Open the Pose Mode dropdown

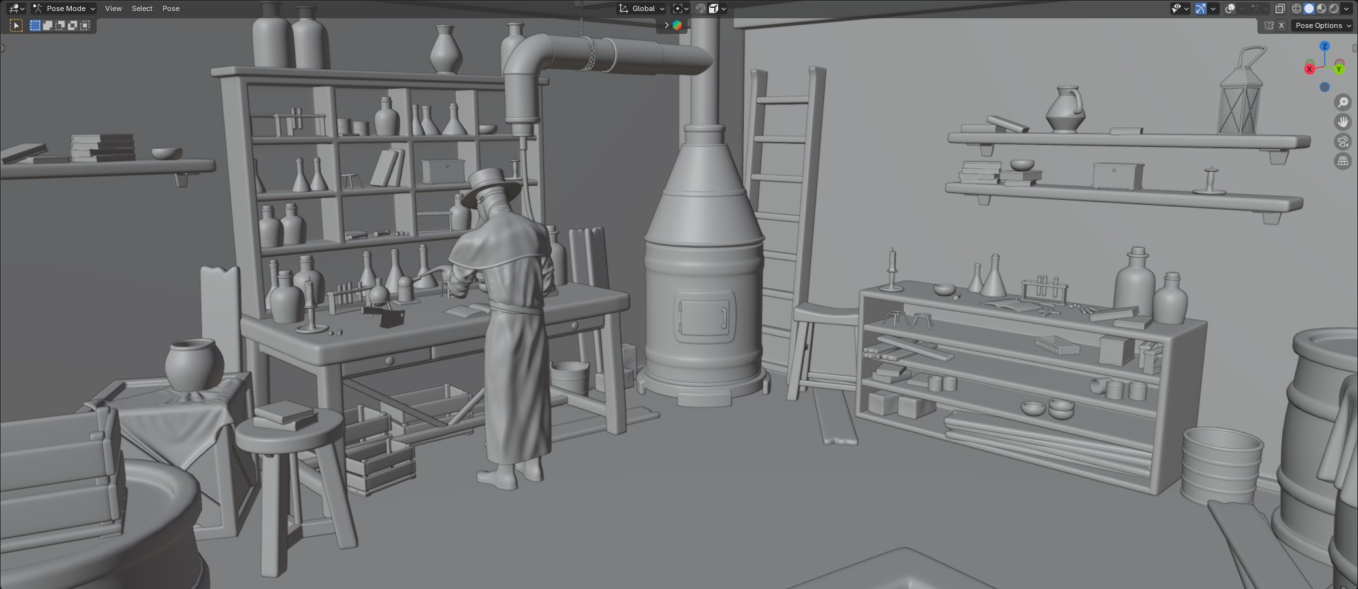65,8
